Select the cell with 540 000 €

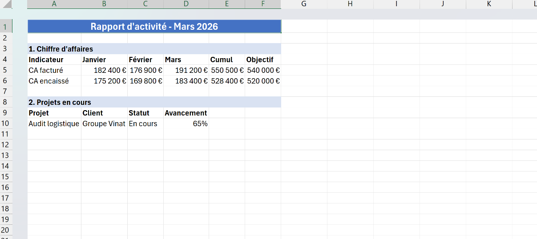263,70
